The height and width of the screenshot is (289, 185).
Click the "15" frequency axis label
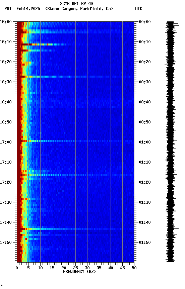click(x=52, y=268)
